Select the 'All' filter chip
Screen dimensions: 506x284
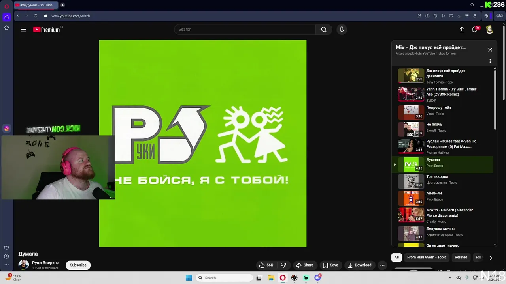click(396, 257)
